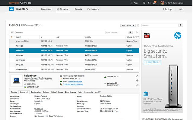
Task: Switch to the Software tab
Action: [x=46, y=92]
